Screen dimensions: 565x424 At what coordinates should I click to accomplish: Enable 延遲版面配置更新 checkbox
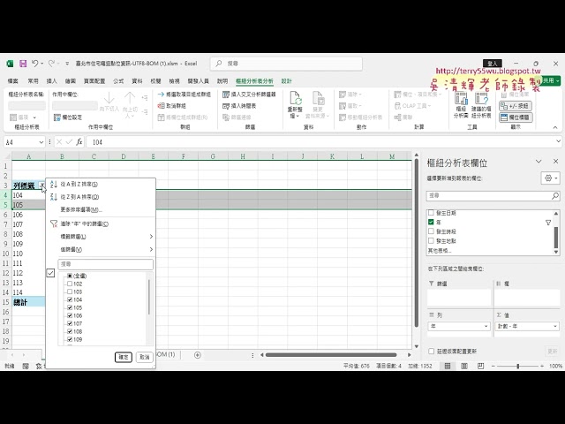pos(432,352)
